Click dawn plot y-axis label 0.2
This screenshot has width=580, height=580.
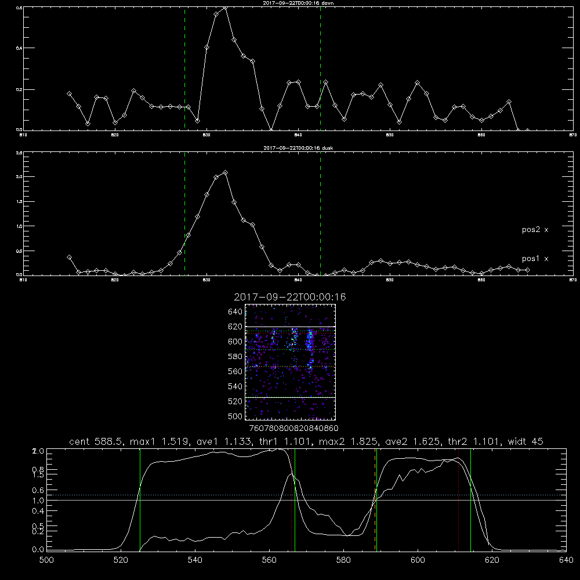click(20, 89)
